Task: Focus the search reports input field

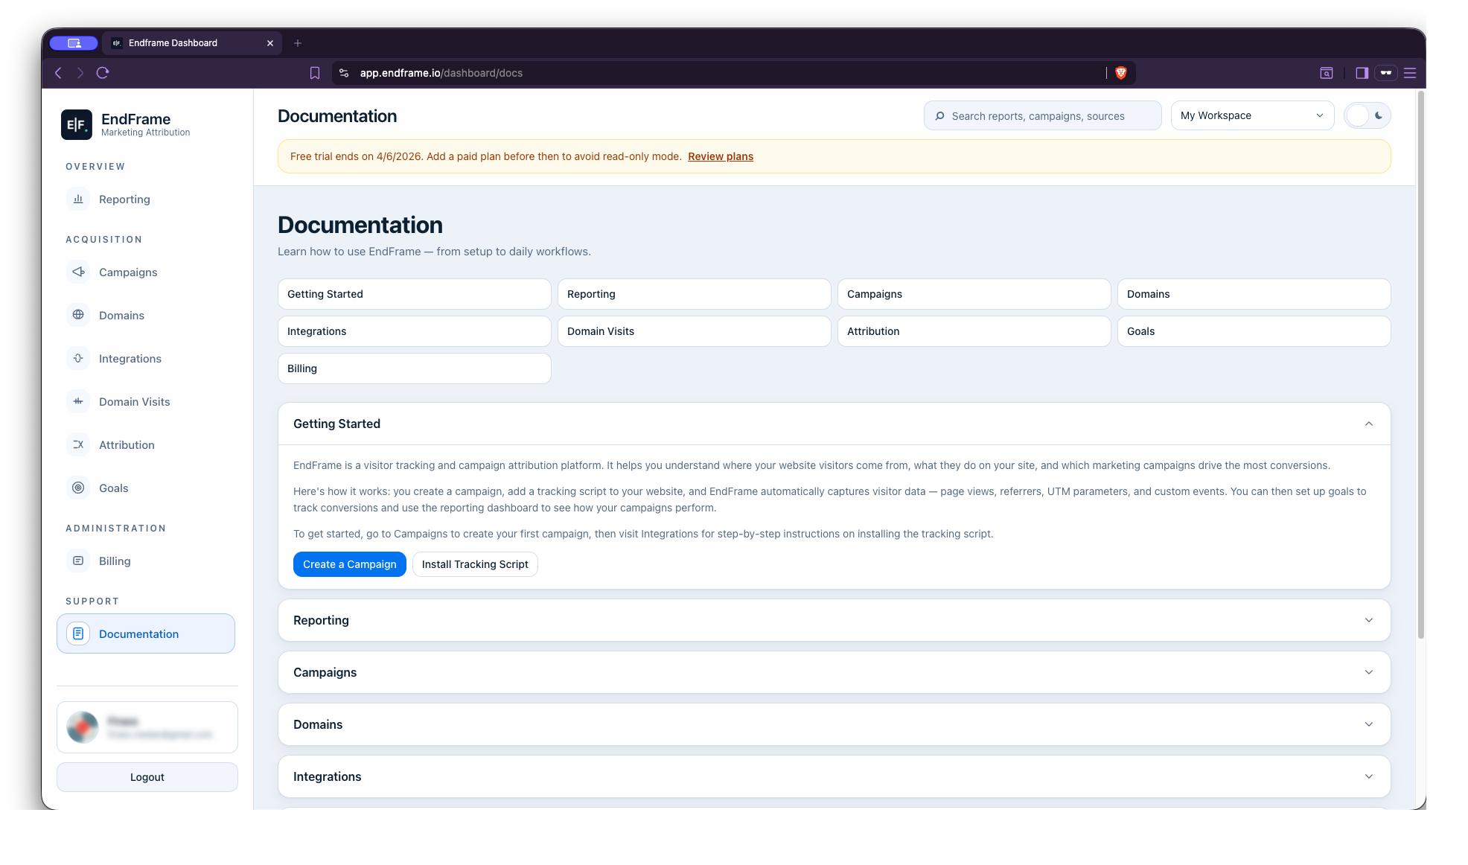Action: point(1042,116)
